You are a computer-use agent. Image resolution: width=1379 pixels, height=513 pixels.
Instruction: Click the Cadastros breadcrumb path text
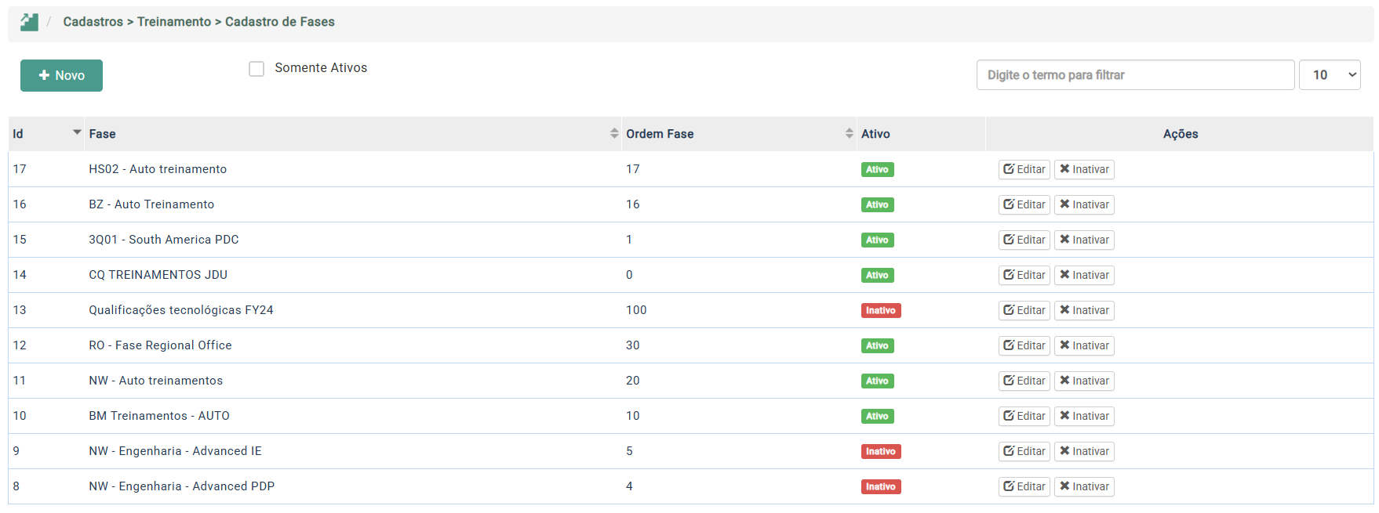(93, 22)
